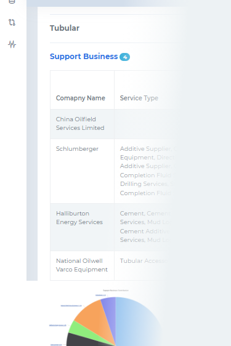Select the Tubular section heading

65,28
